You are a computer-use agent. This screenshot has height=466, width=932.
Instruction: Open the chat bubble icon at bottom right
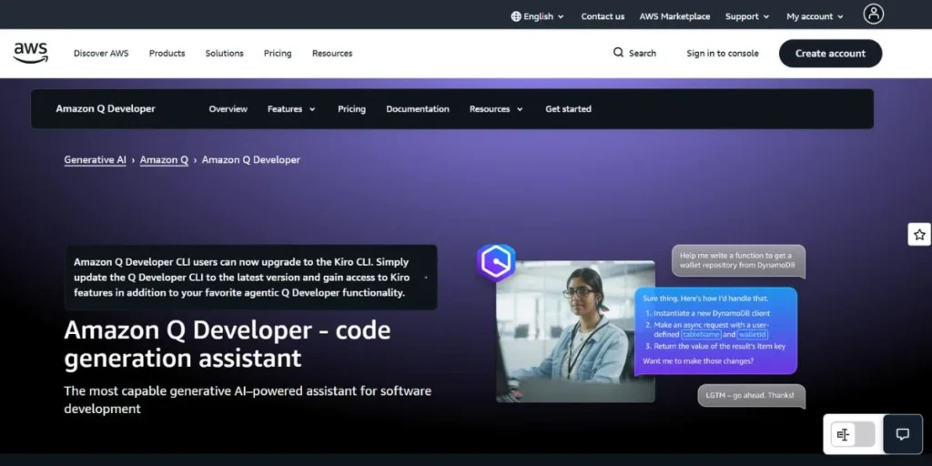(902, 434)
